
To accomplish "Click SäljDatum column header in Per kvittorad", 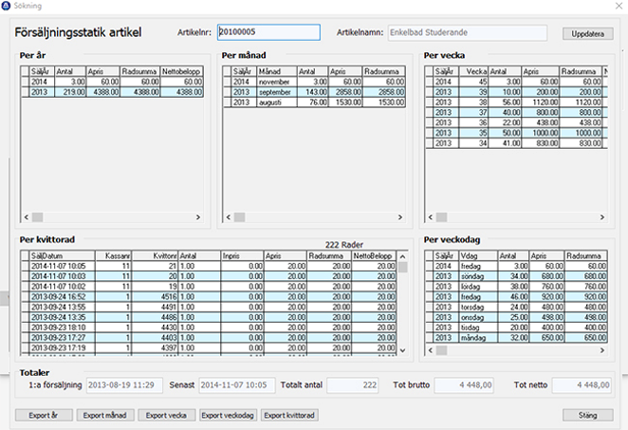I will (62, 255).
